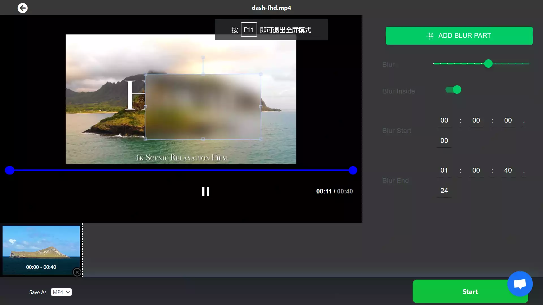Click the Save As dropdown chevron
The width and height of the screenshot is (543, 305).
click(67, 292)
